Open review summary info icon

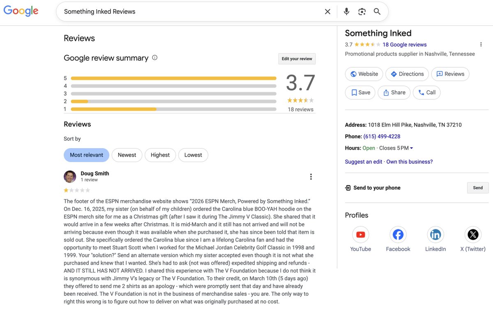pyautogui.click(x=155, y=58)
